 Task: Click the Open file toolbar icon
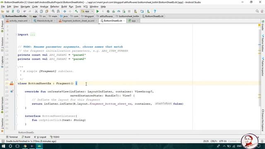[2, 11]
